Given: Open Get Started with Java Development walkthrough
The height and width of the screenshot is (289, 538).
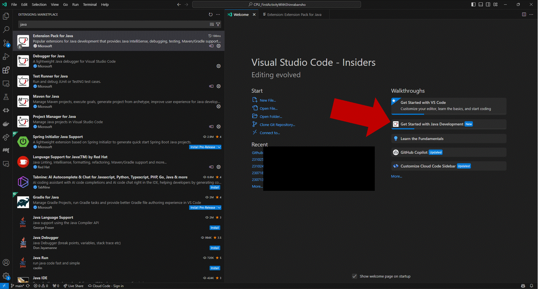Looking at the screenshot, I should point(431,124).
